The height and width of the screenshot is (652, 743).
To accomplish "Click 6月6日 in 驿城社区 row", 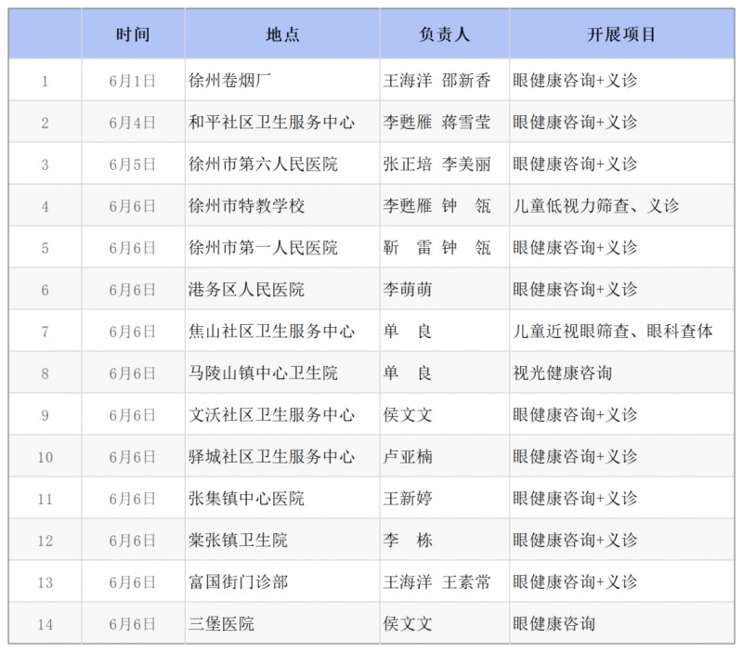I will coord(133,457).
